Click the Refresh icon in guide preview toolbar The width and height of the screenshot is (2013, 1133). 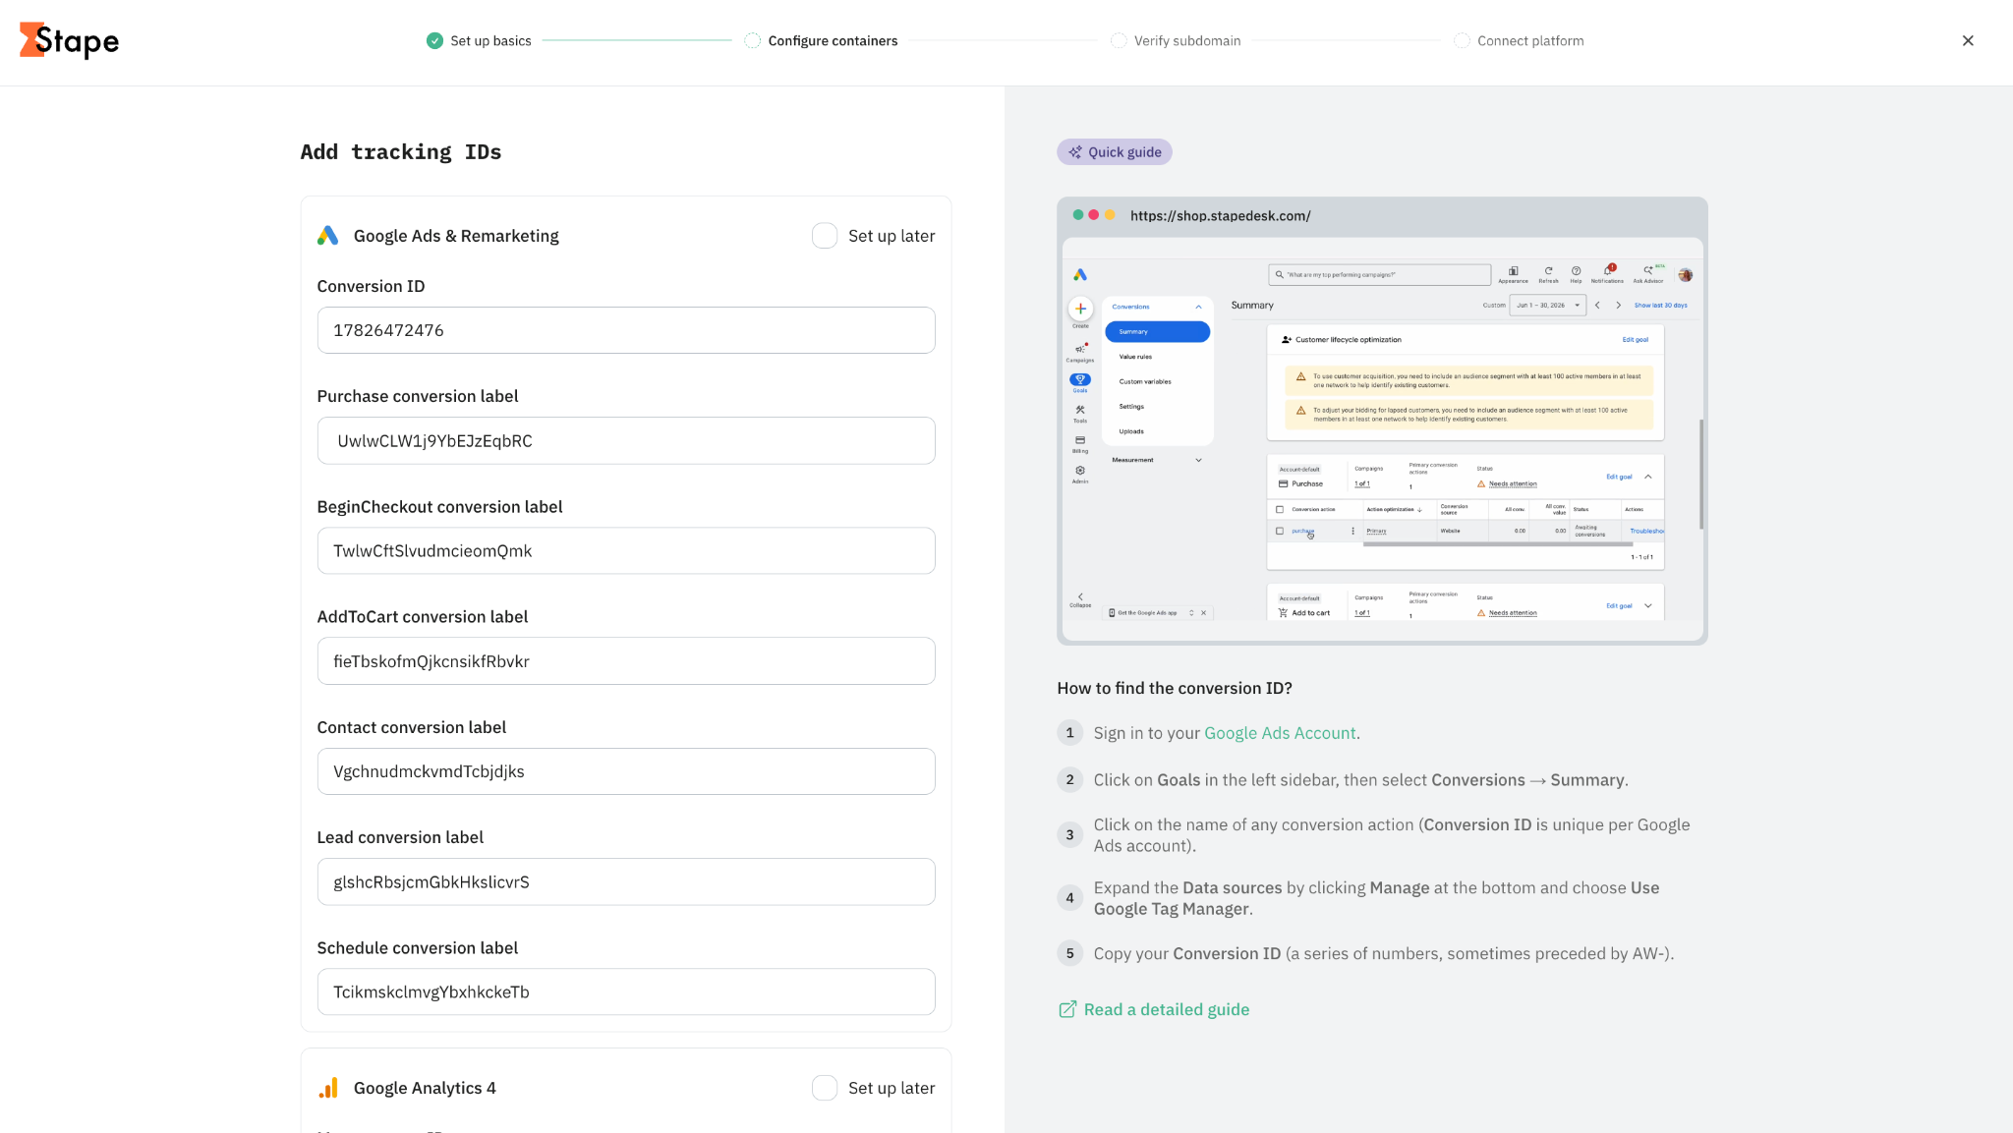(1548, 270)
